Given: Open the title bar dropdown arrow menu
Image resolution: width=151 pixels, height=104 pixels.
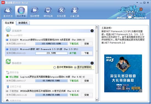Looking at the screenshot, I should coord(137,3).
